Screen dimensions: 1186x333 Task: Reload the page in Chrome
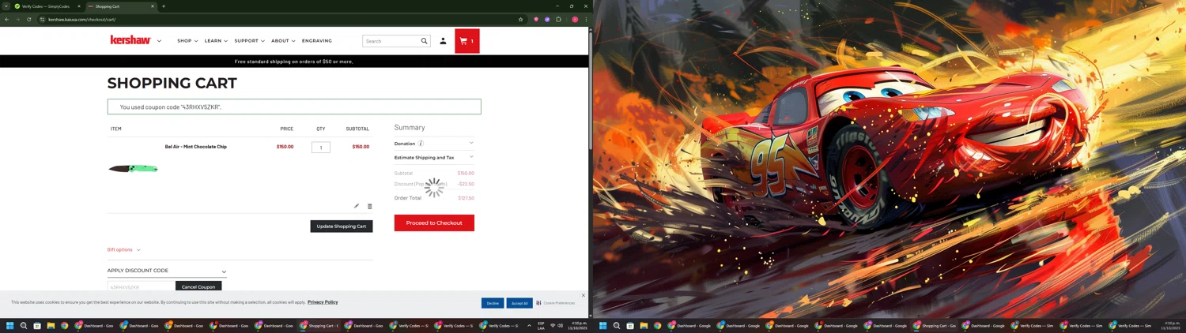[x=29, y=19]
